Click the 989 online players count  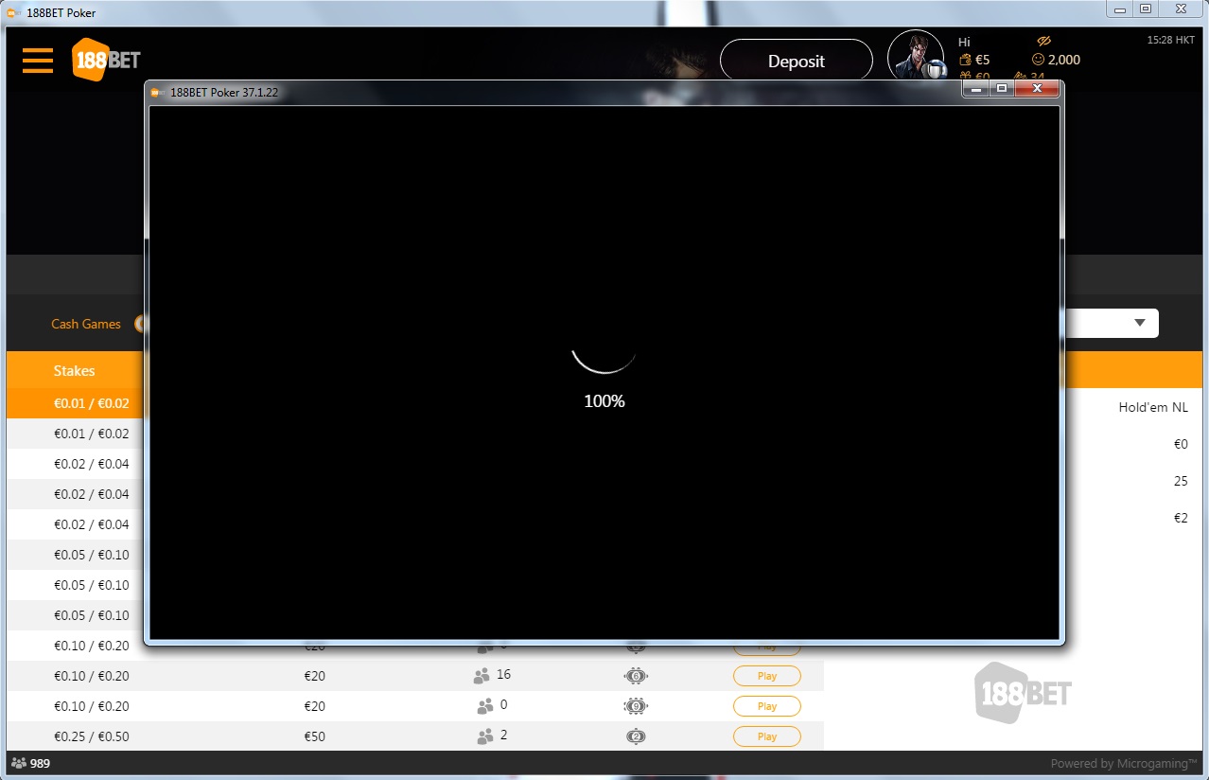41,763
